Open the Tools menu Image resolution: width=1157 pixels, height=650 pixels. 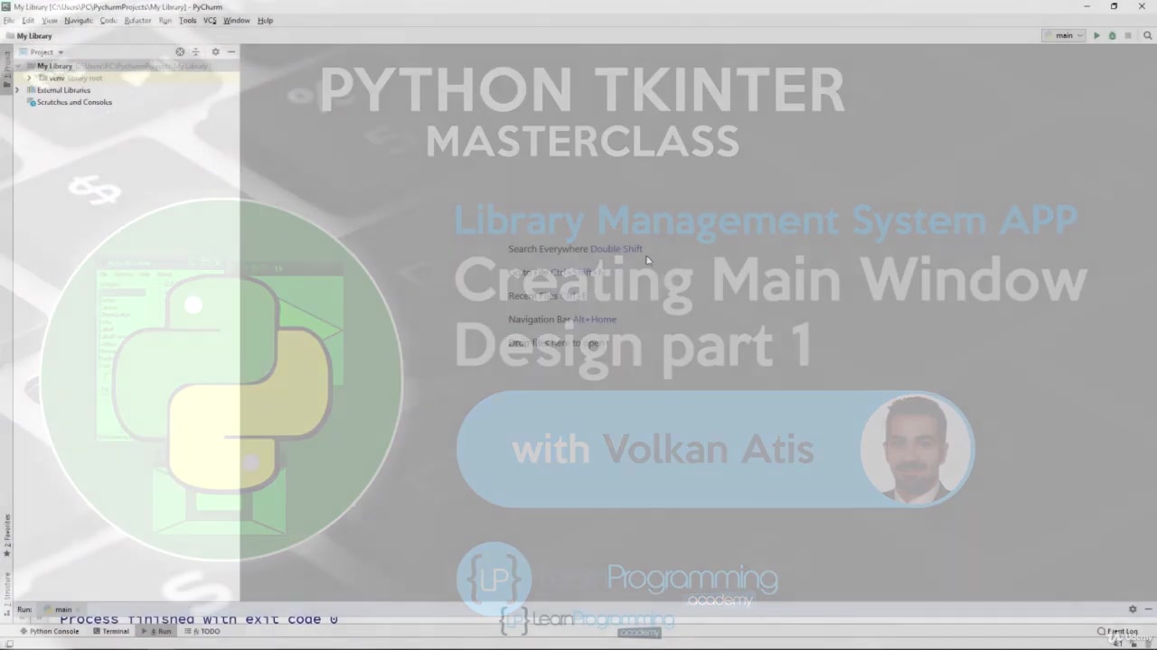click(187, 20)
